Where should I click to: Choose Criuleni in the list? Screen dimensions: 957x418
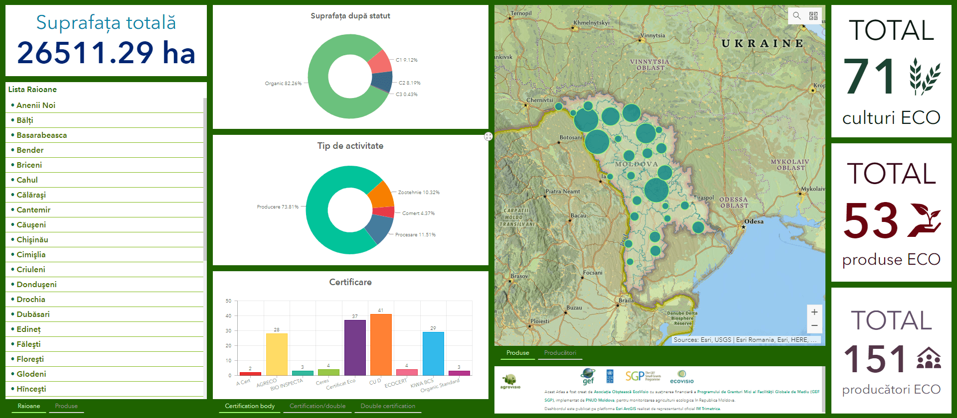point(105,270)
